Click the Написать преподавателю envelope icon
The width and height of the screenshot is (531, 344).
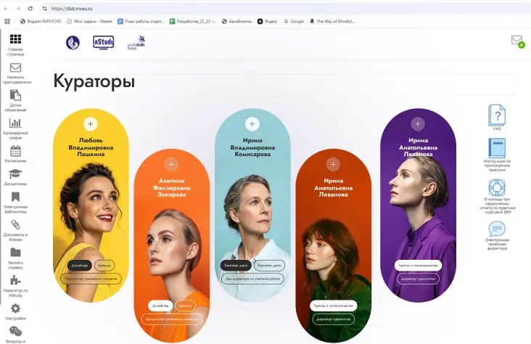click(x=15, y=67)
